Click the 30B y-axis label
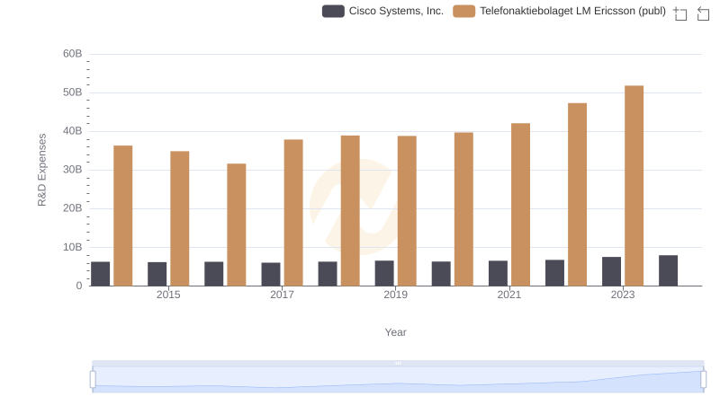 point(73,170)
